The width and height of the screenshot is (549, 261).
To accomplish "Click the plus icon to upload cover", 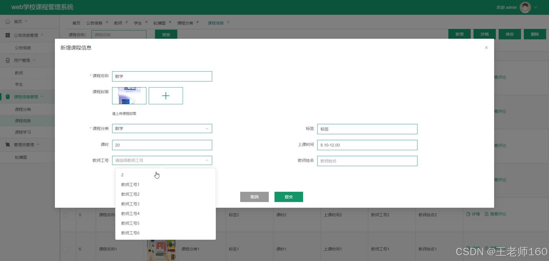I will click(x=166, y=96).
